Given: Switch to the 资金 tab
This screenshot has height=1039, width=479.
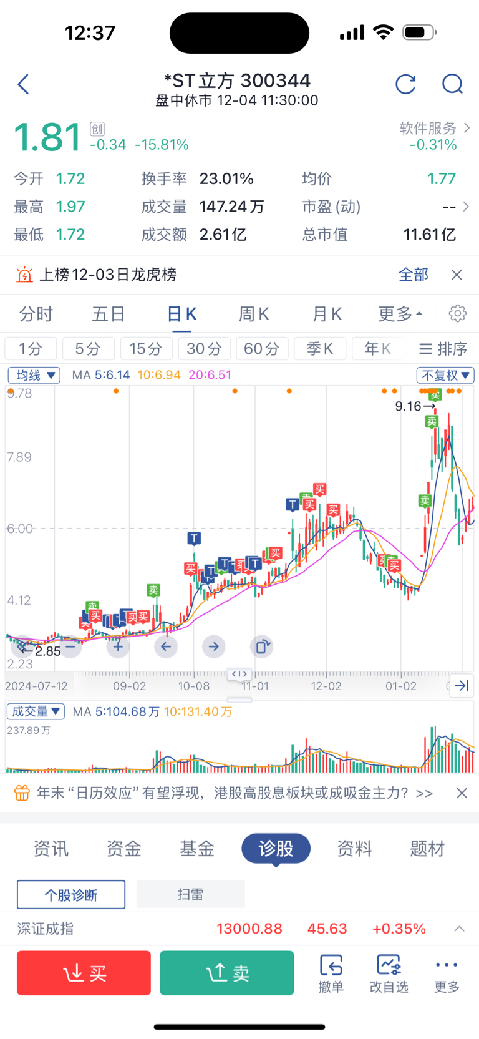Looking at the screenshot, I should click(123, 849).
